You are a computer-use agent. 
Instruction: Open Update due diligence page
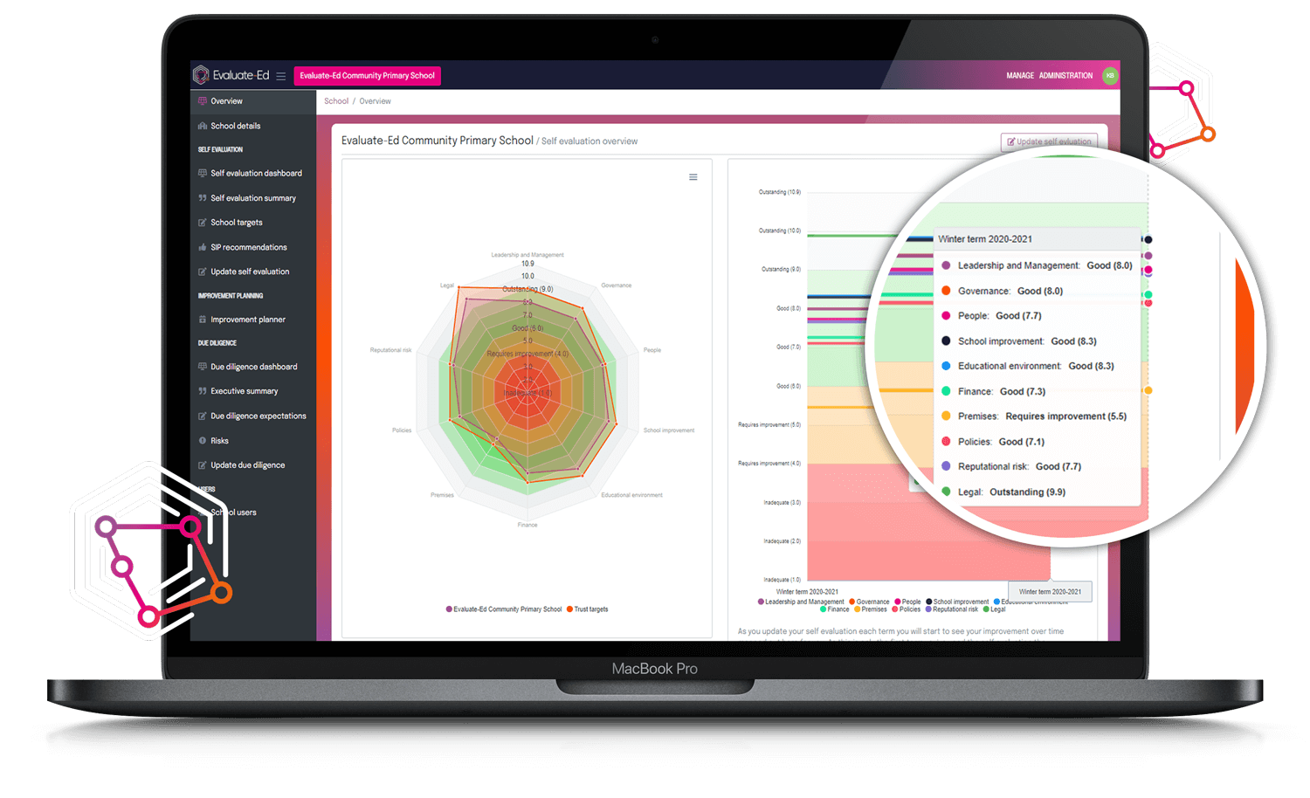pyautogui.click(x=247, y=465)
